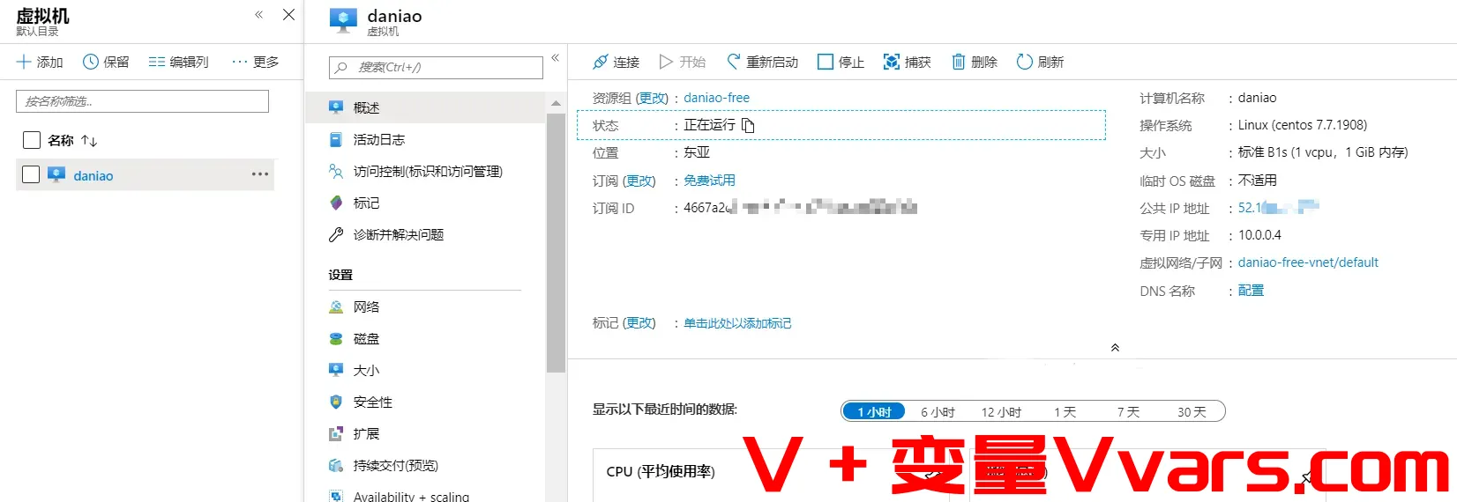Open the daniao row ellipsis context menu
The width and height of the screenshot is (1457, 502).
click(260, 174)
